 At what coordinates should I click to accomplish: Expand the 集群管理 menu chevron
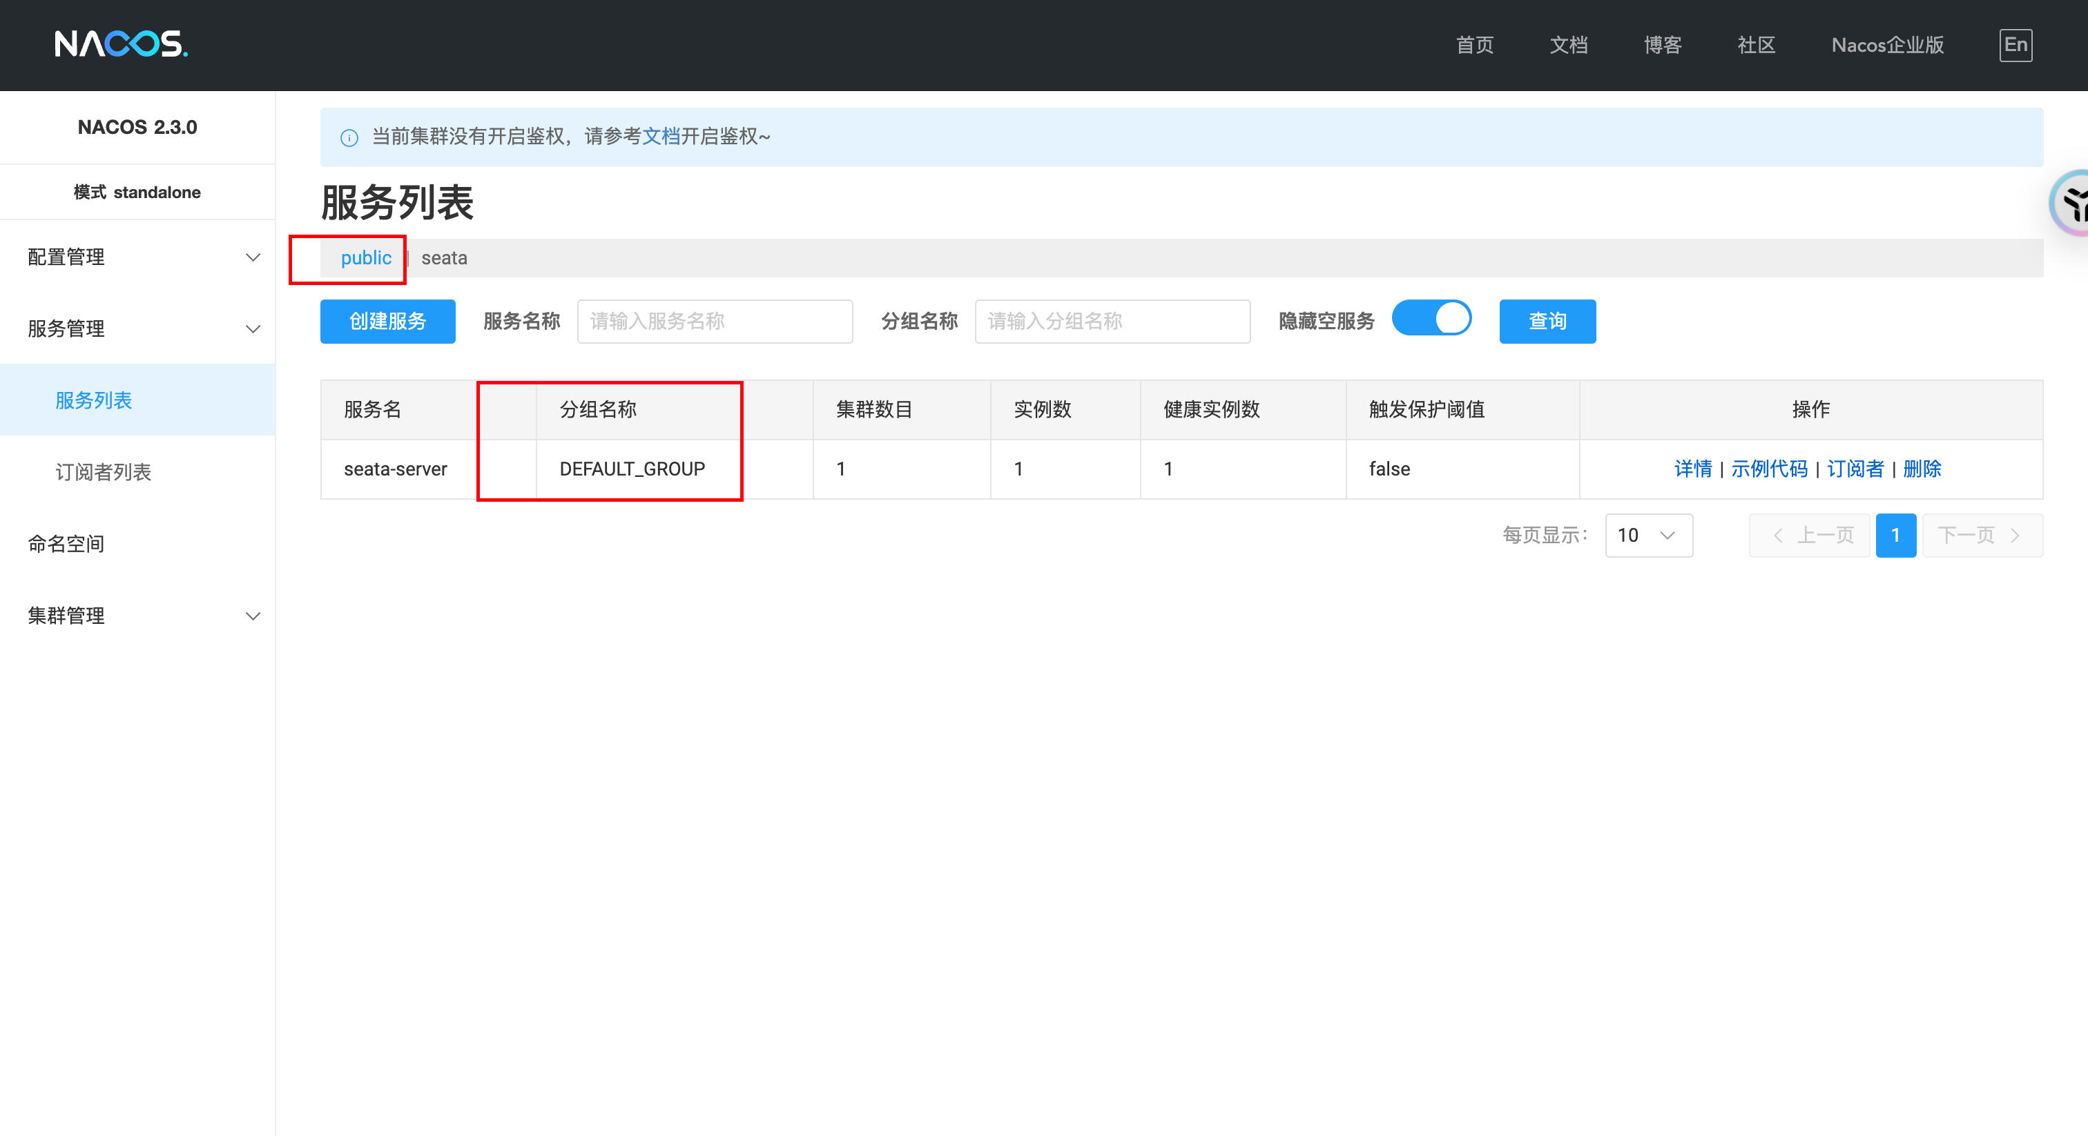click(x=253, y=616)
